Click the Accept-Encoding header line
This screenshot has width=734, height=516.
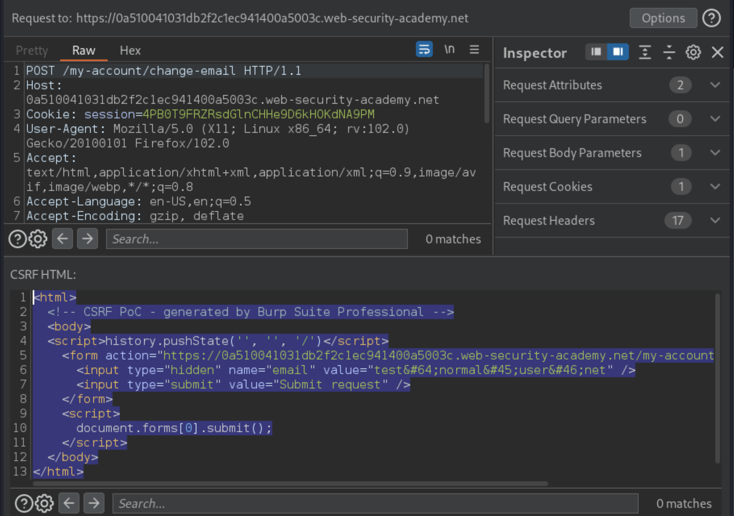tap(135, 216)
